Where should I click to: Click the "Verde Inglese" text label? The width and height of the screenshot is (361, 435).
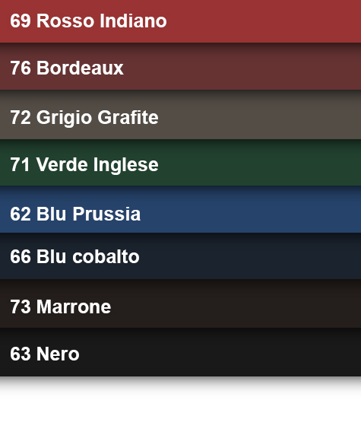[x=97, y=165]
